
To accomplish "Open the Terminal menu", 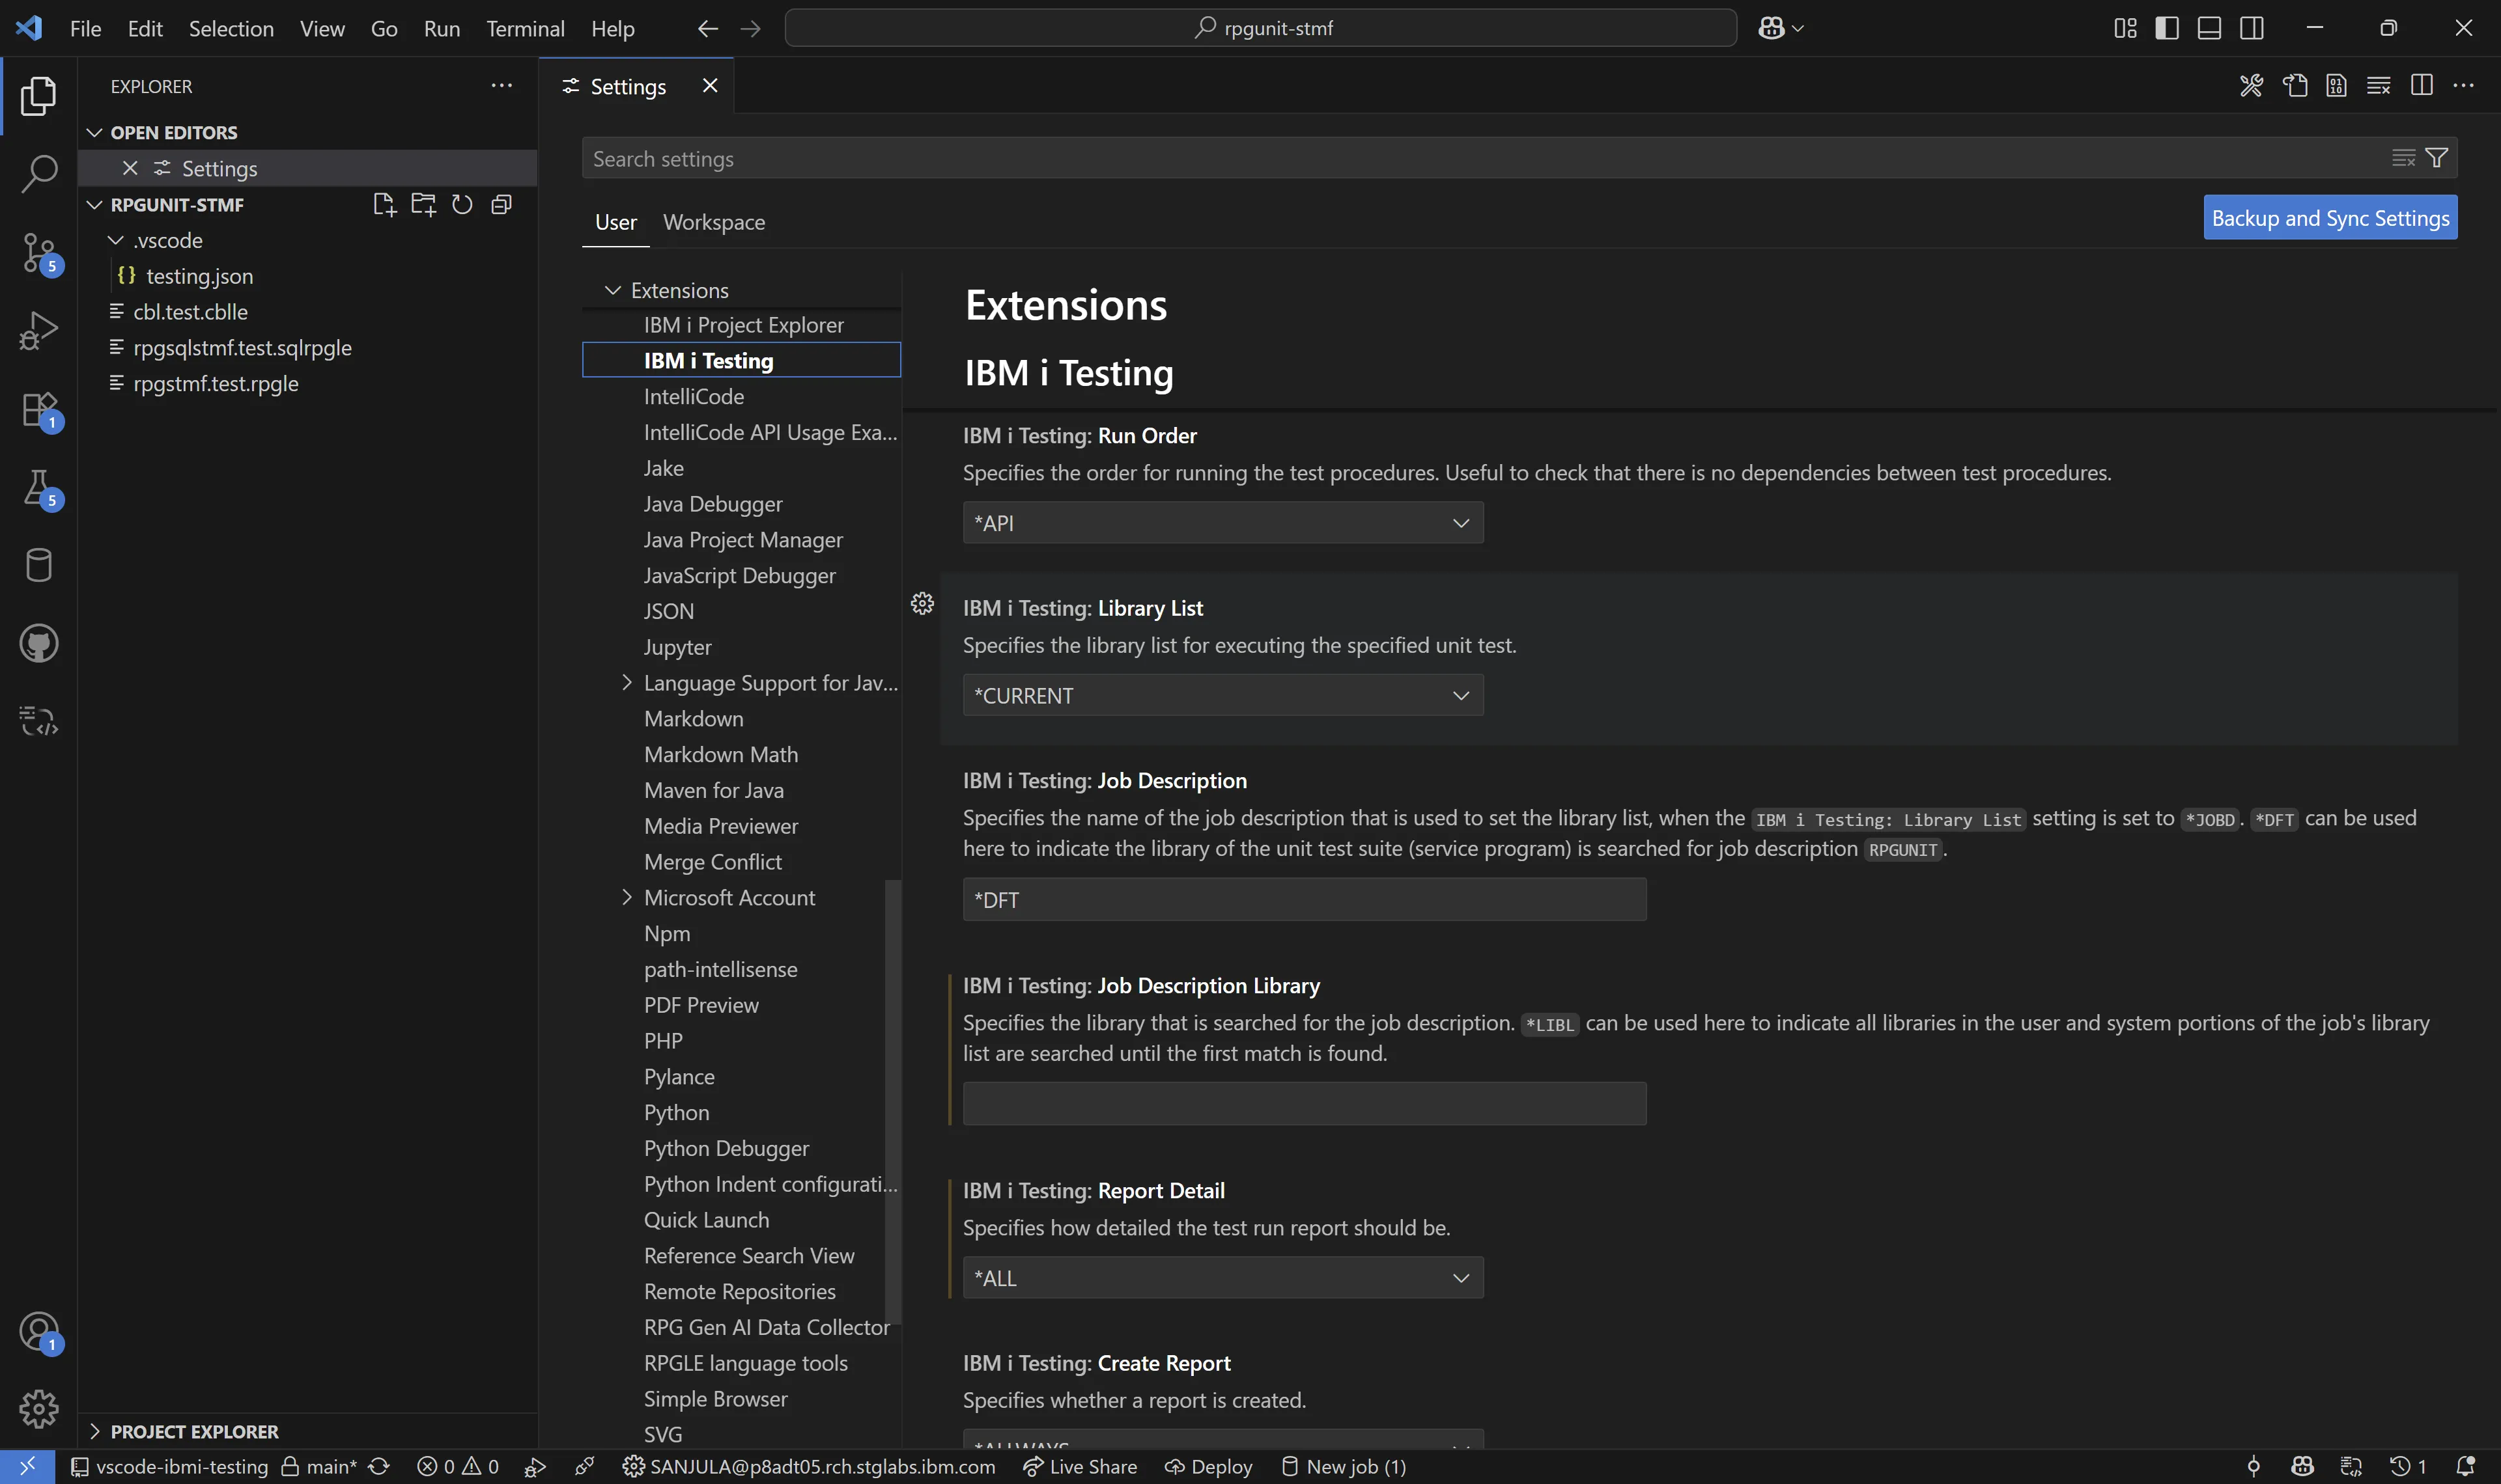I will 525,28.
